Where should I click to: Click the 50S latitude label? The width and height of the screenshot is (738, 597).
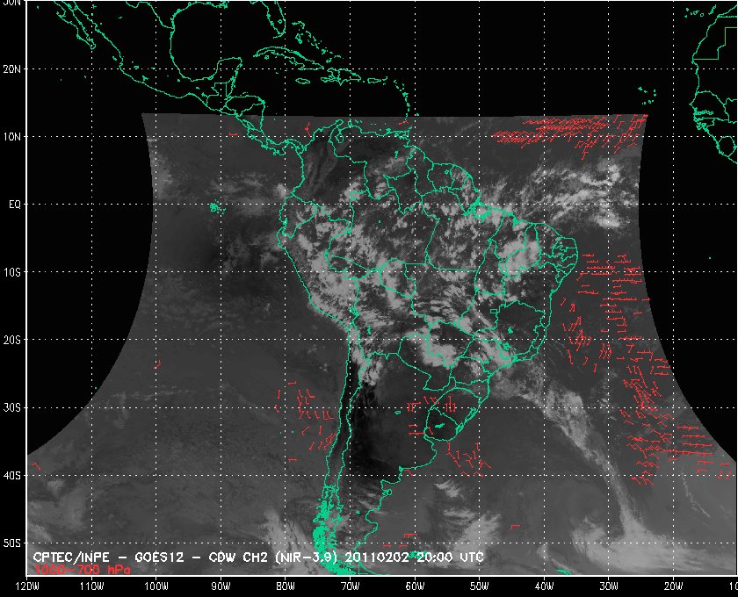(11, 543)
